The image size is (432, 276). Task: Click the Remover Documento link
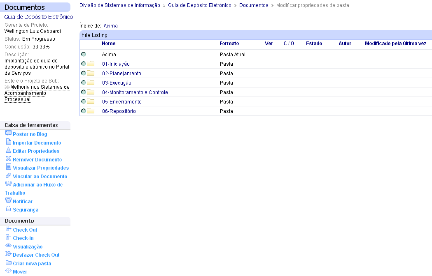[x=37, y=159]
